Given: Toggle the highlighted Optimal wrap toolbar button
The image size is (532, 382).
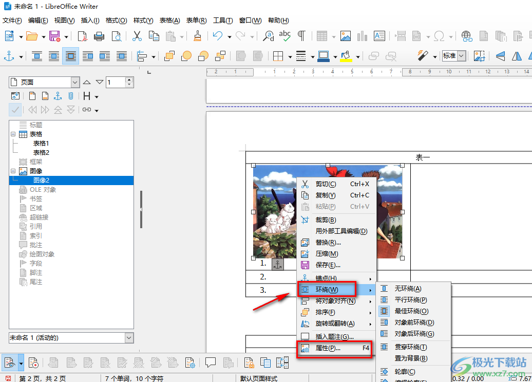Looking at the screenshot, I should [x=70, y=56].
